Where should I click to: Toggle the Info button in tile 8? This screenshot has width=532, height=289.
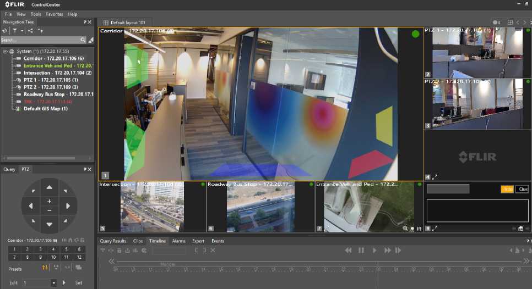(507, 189)
